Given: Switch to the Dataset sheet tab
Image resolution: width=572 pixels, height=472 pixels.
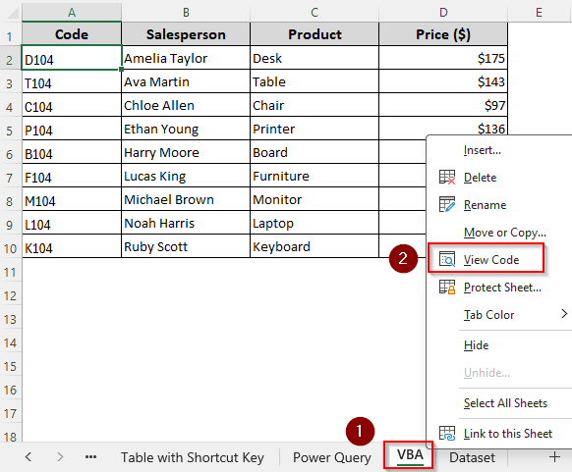Looking at the screenshot, I should click(x=472, y=457).
